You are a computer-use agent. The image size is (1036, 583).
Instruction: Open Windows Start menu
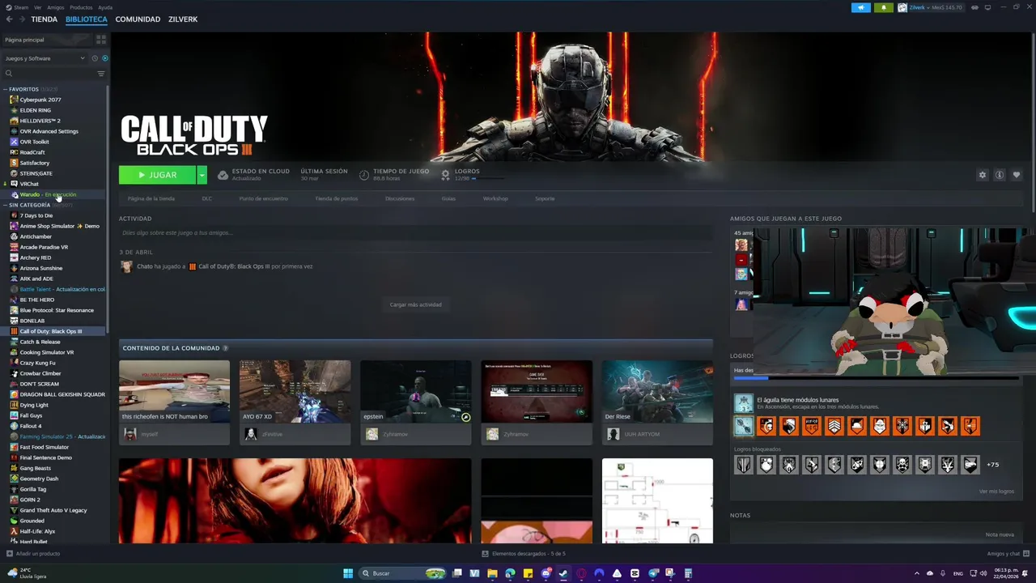[348, 573]
